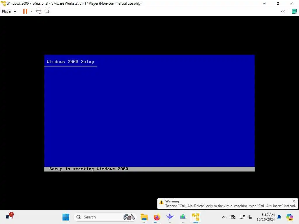Collapse the toolbar with double chevron
This screenshot has height=224, width=299.
[x=283, y=11]
